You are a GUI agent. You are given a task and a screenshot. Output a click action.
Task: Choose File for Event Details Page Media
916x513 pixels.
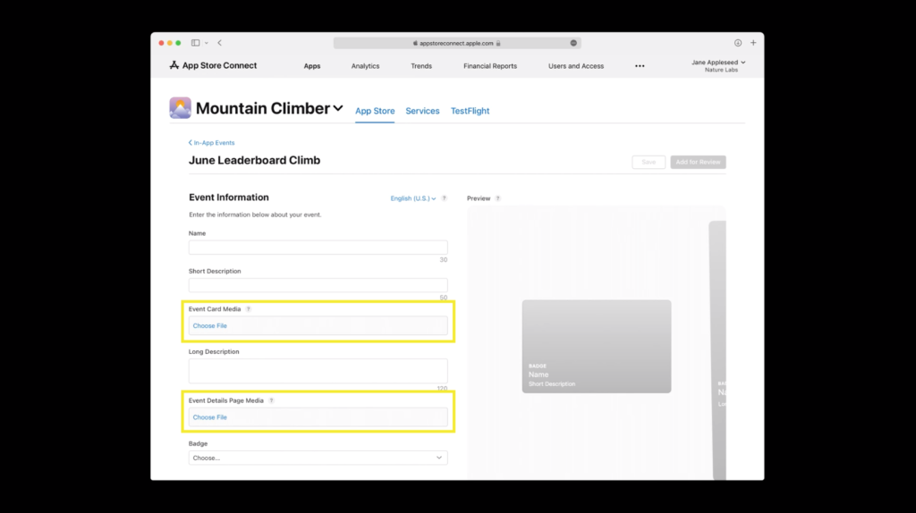pyautogui.click(x=209, y=417)
